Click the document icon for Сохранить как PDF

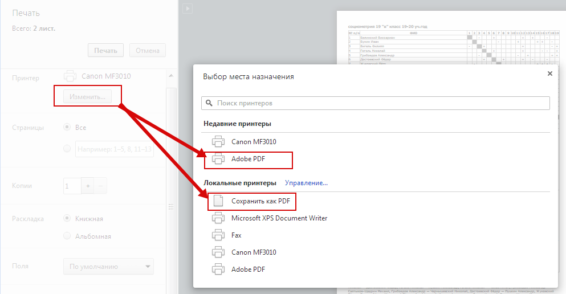coord(218,201)
